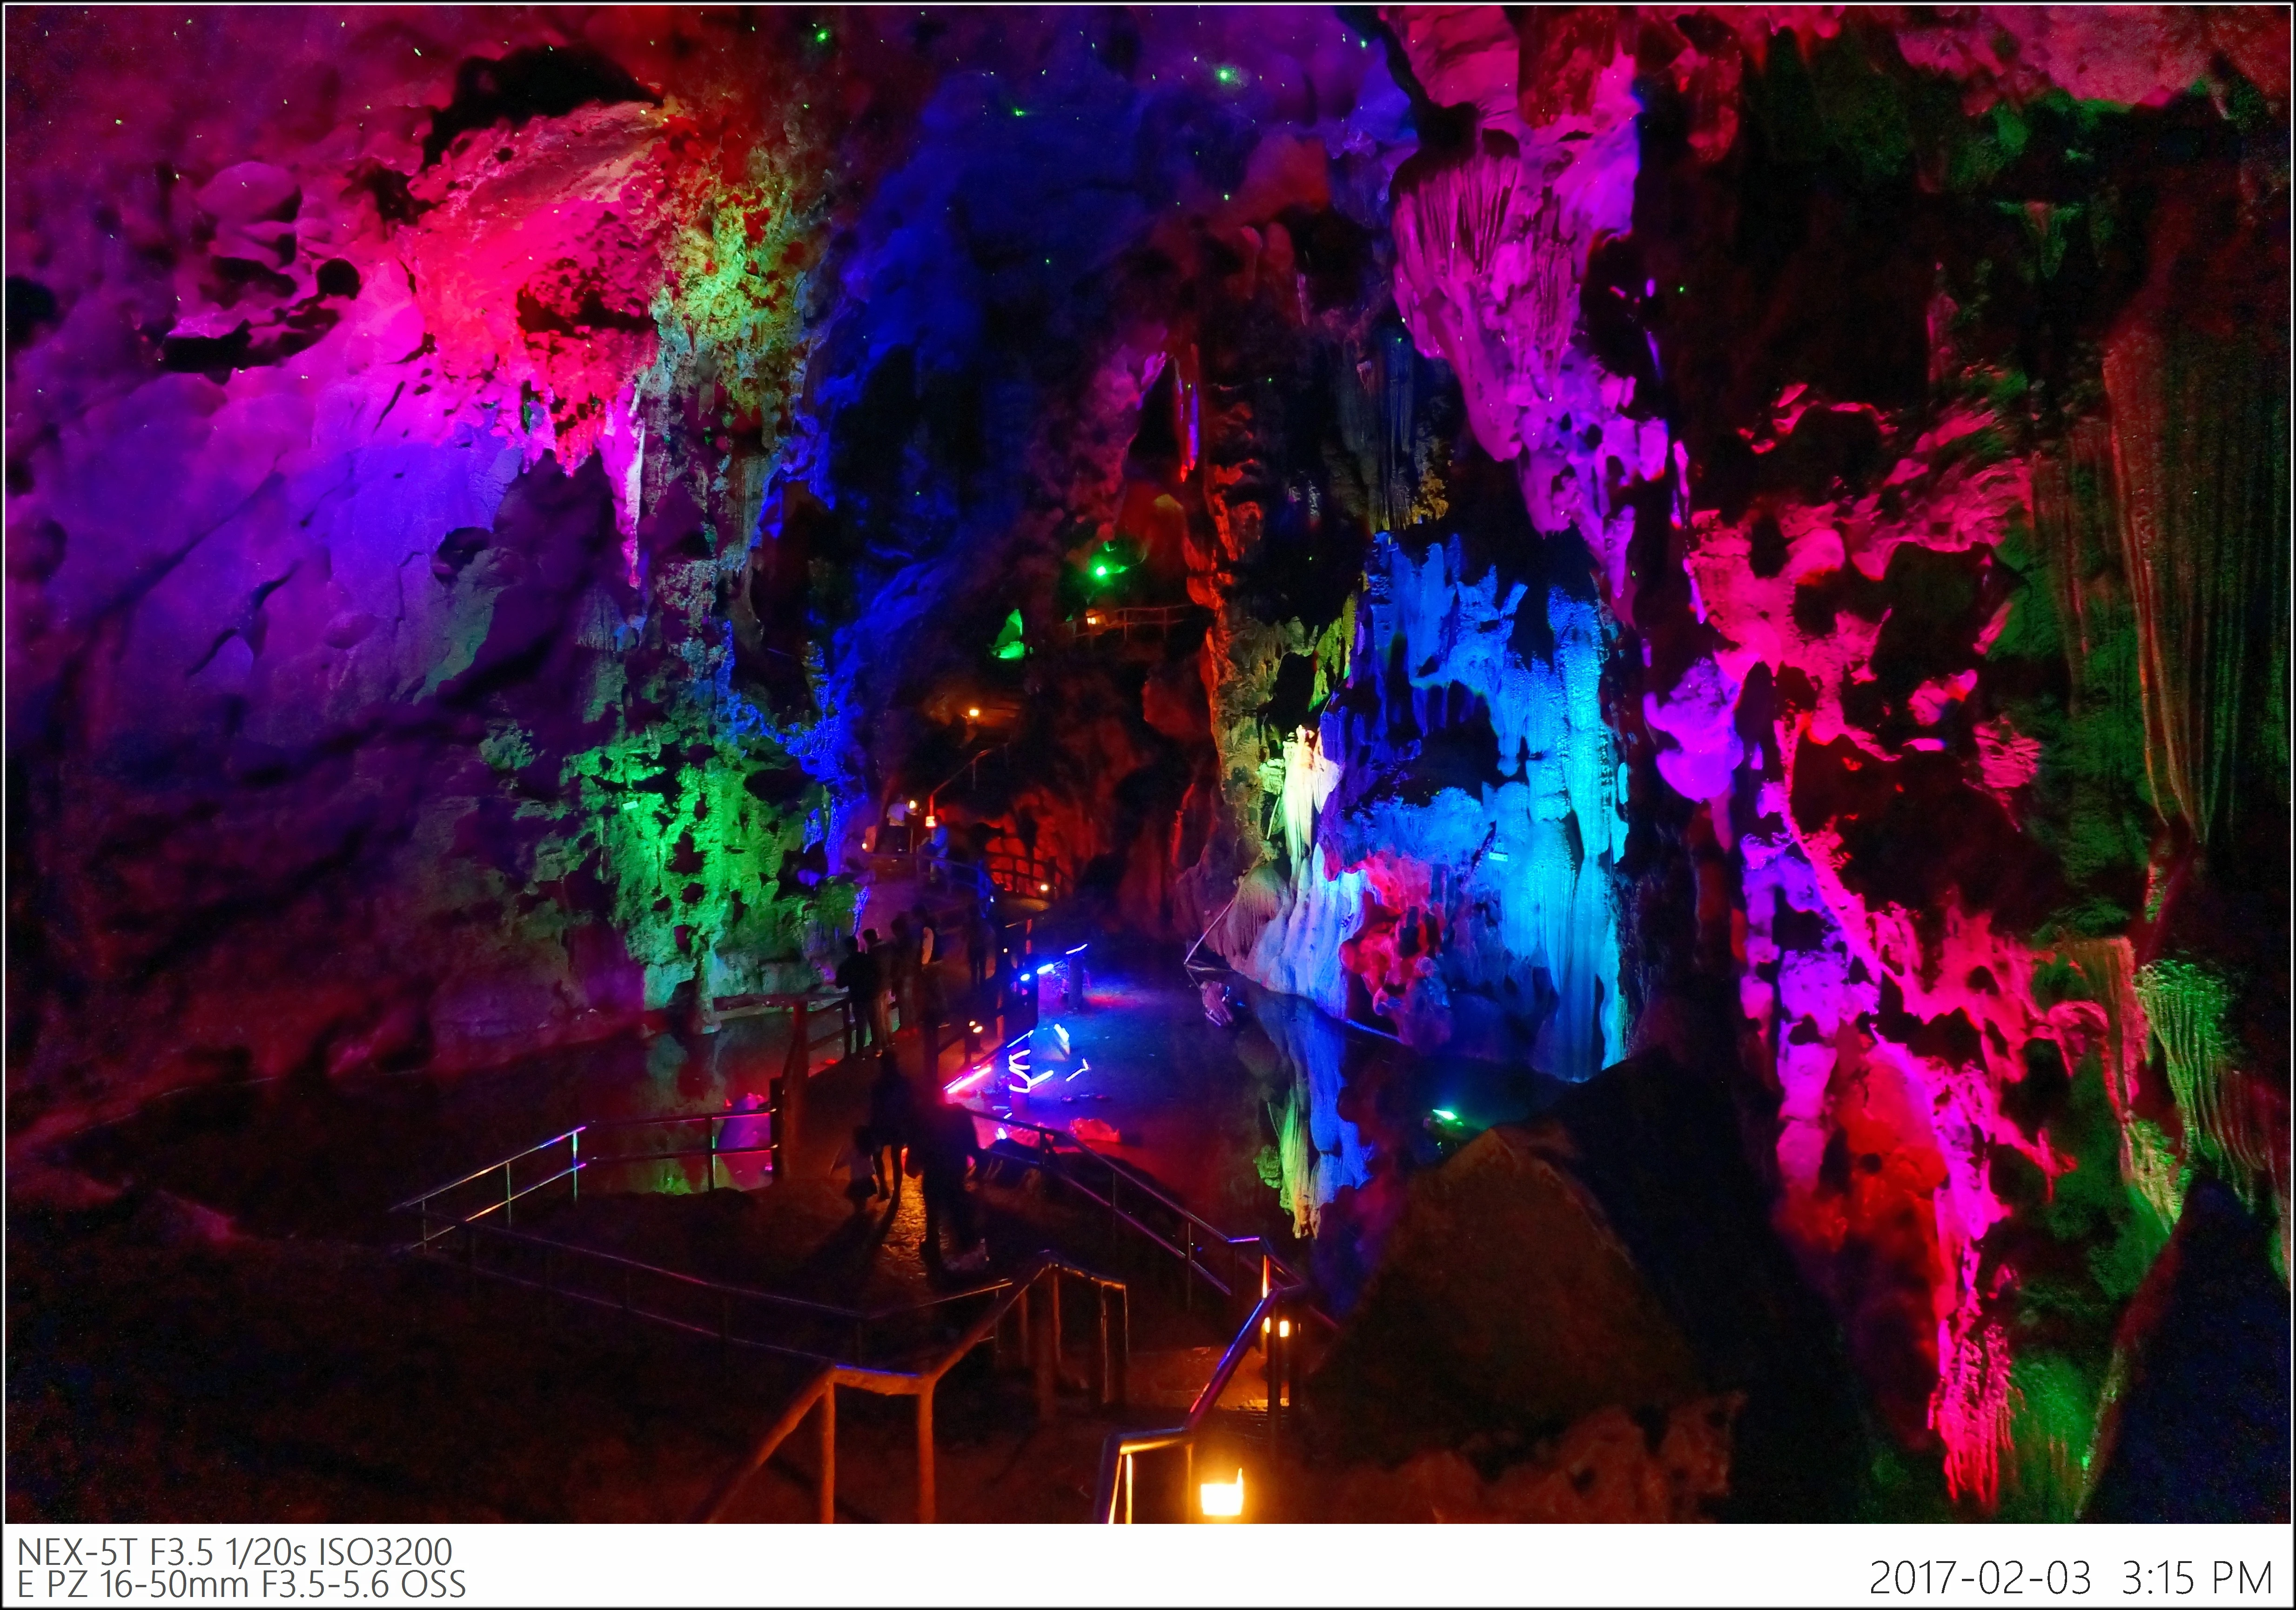Click the bright green laser light in cave center
This screenshot has height=1610, width=2296.
pyautogui.click(x=1100, y=570)
